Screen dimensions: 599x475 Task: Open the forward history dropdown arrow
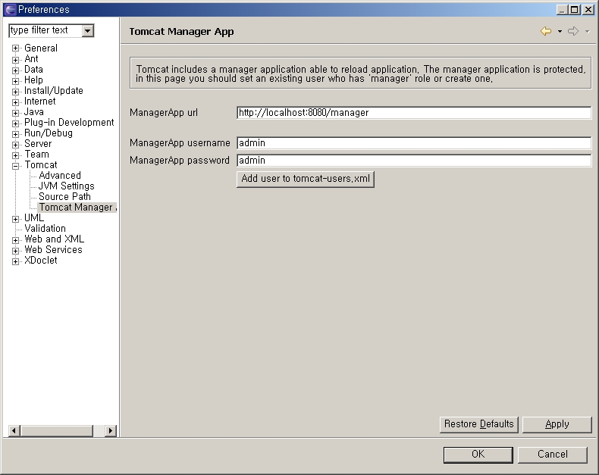pos(587,31)
